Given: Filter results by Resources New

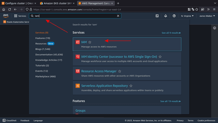Looking at the screenshot, I should pyautogui.click(x=45, y=43).
